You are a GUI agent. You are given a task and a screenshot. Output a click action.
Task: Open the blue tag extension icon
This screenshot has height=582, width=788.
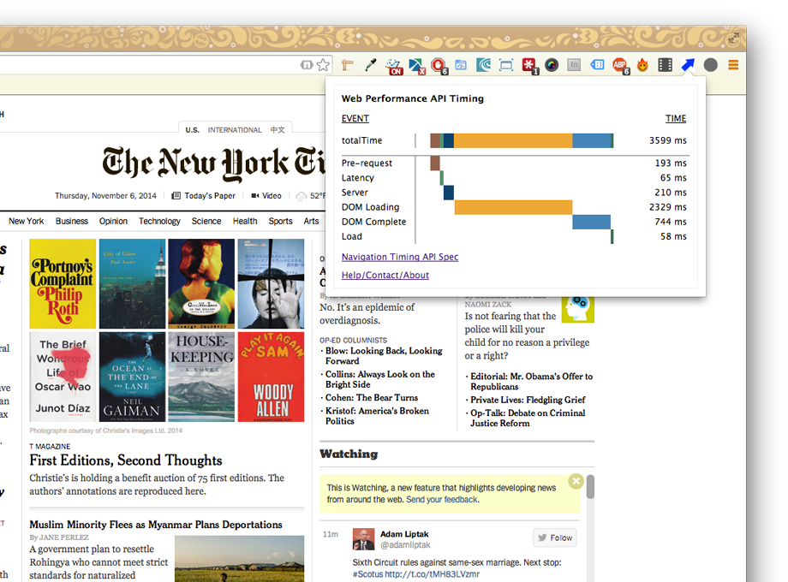[x=597, y=65]
